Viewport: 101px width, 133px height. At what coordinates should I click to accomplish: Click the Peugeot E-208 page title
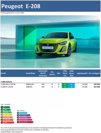coord(21,6)
